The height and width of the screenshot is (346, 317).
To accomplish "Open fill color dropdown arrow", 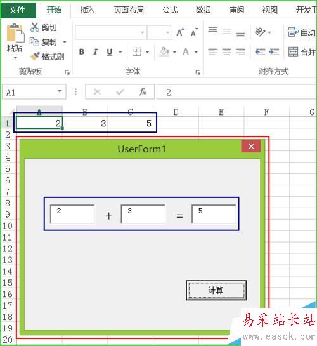I will tap(174, 52).
